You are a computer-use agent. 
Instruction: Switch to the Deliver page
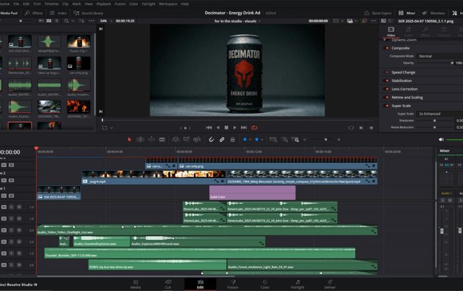(330, 284)
